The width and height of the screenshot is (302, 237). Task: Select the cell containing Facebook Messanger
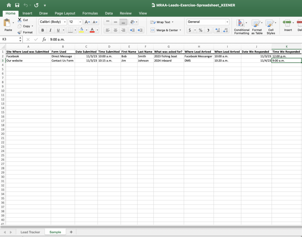pyautogui.click(x=198, y=56)
